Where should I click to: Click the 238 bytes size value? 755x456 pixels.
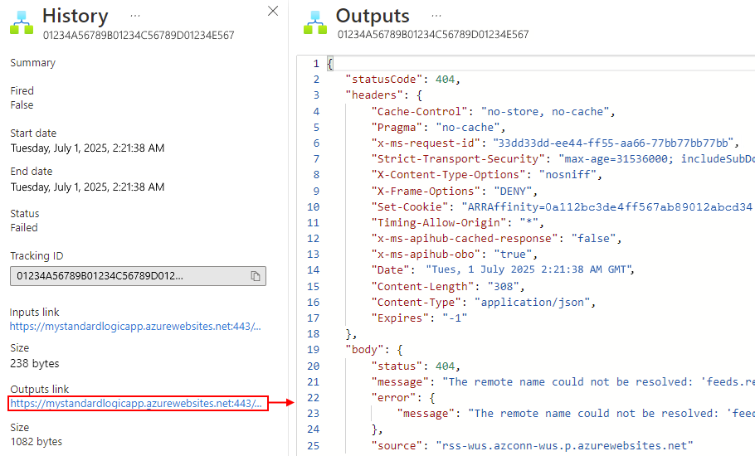(x=35, y=364)
